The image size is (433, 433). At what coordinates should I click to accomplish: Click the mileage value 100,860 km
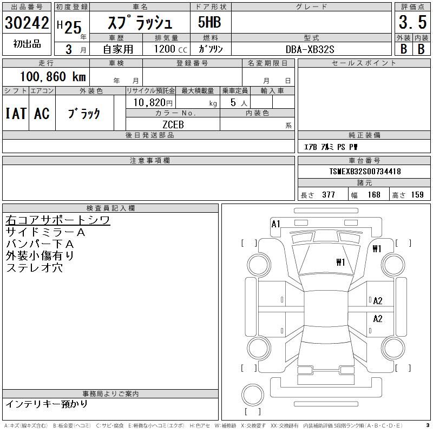coord(53,77)
